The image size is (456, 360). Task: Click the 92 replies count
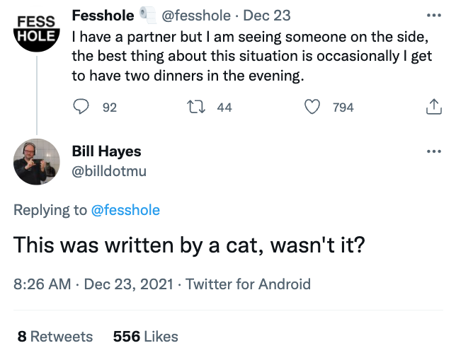110,108
